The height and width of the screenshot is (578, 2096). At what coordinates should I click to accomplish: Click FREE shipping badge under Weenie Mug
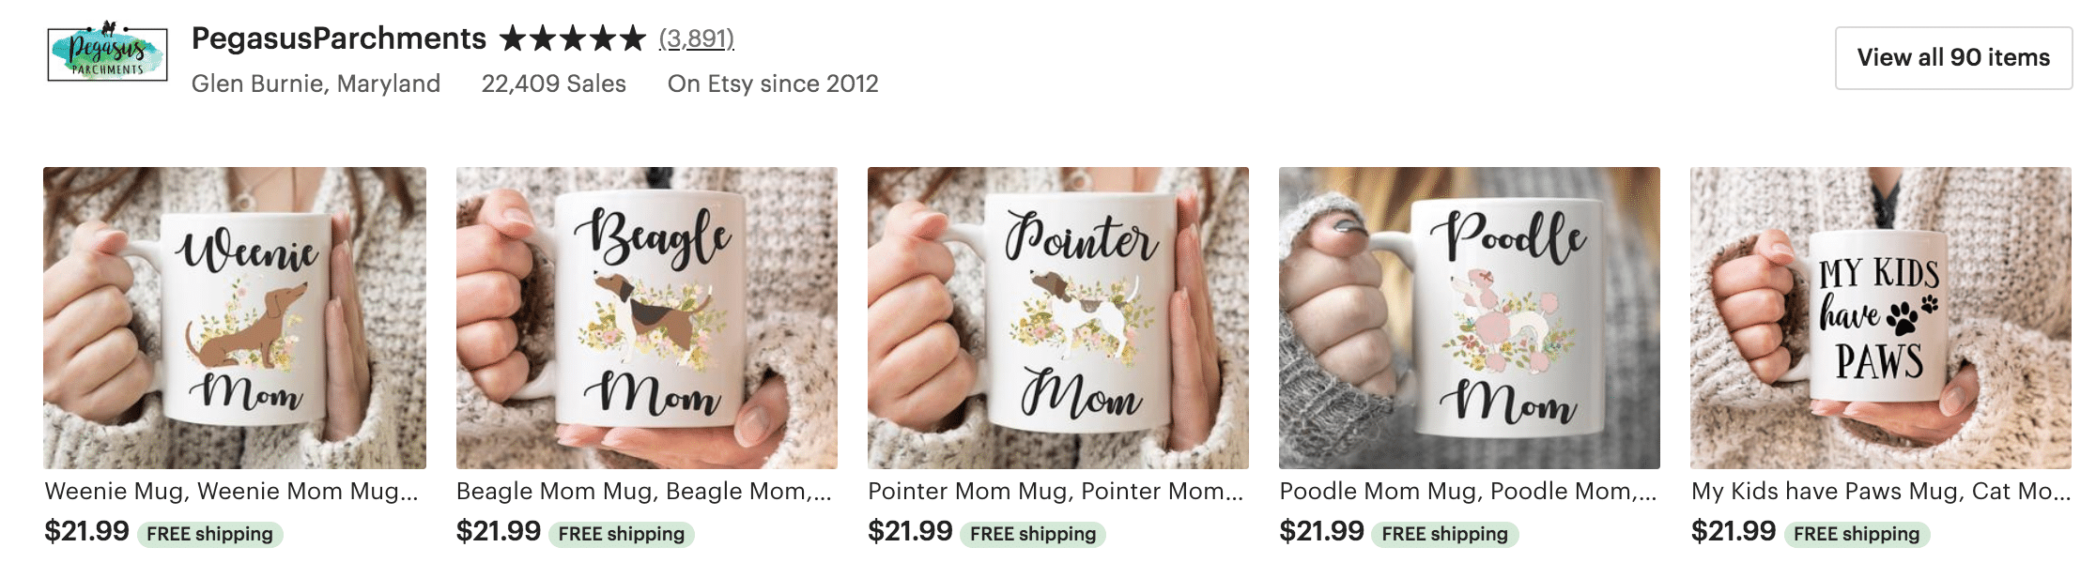209,534
